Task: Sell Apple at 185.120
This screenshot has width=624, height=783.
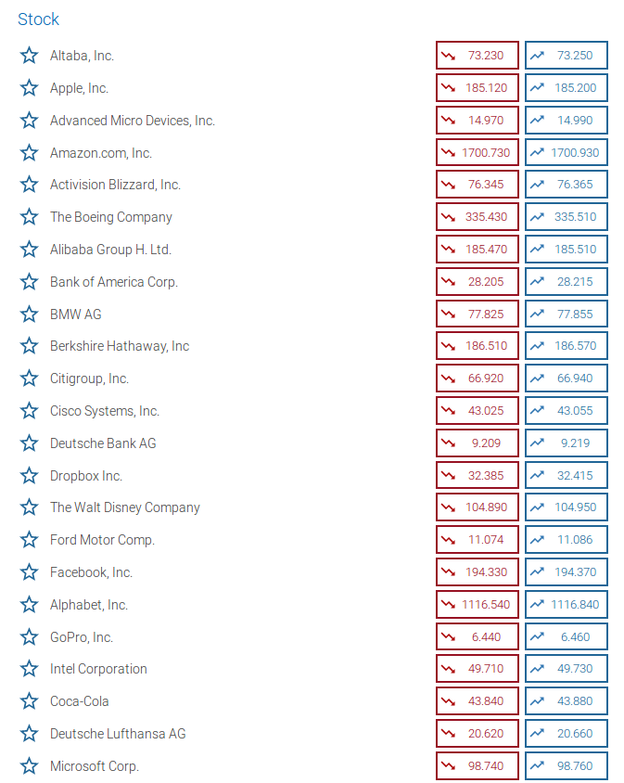Action: point(478,88)
